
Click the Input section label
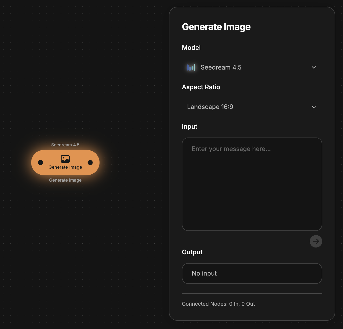[x=189, y=127]
